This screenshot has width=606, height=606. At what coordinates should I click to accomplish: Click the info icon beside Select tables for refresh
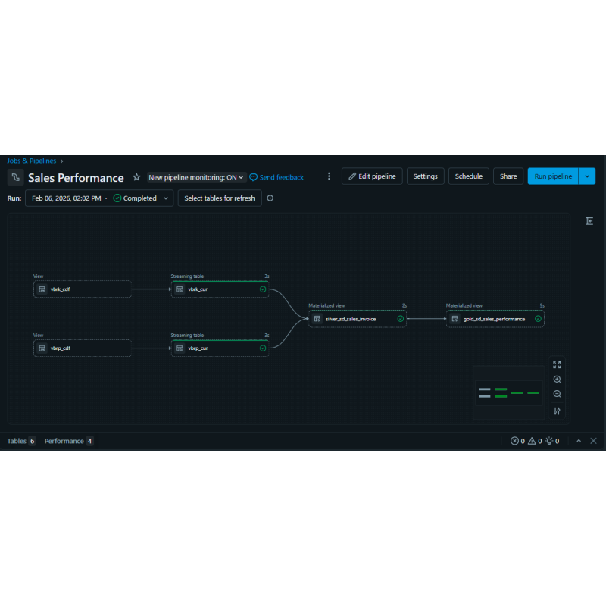pyautogui.click(x=270, y=198)
